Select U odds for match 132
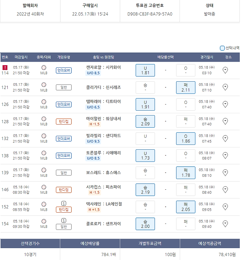Image resolution: width=242 pixels, height=260 pixels. pos(145,138)
